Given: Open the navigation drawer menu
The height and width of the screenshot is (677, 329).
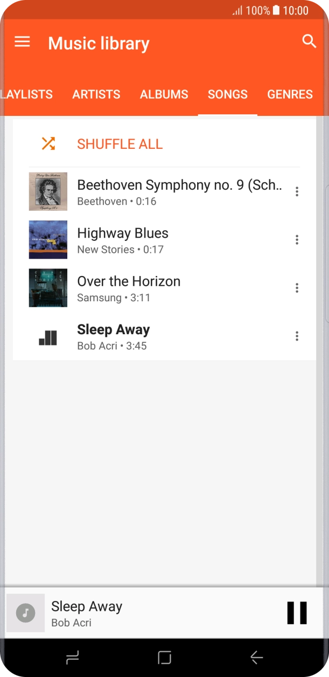Looking at the screenshot, I should click(22, 42).
